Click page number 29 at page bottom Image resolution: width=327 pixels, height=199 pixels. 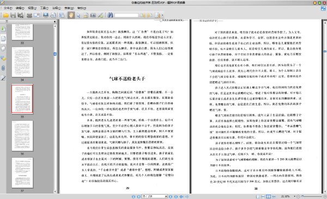pos(128,188)
